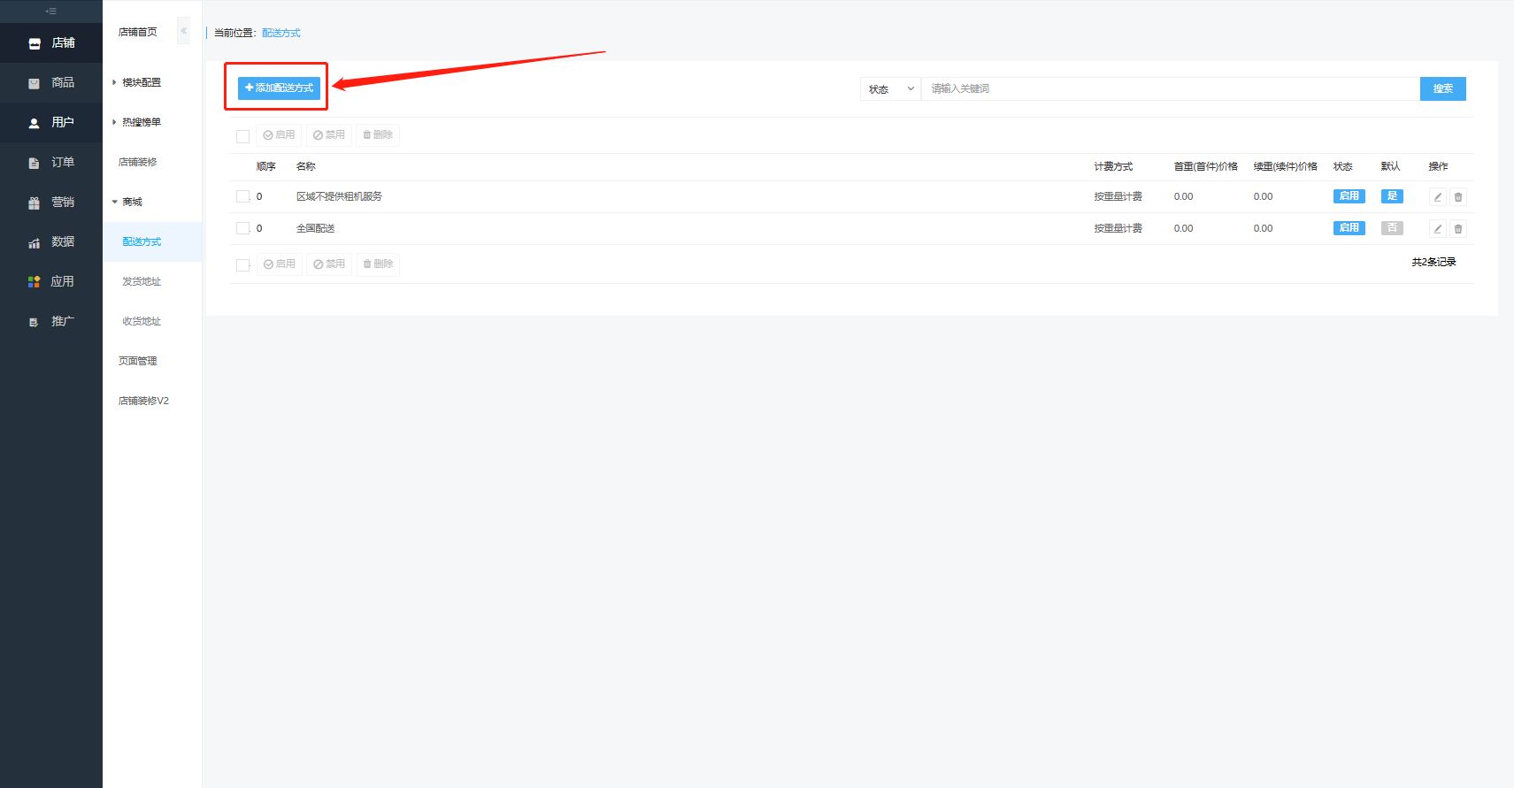
Task: Click the 顺序 column header
Action: (x=265, y=166)
